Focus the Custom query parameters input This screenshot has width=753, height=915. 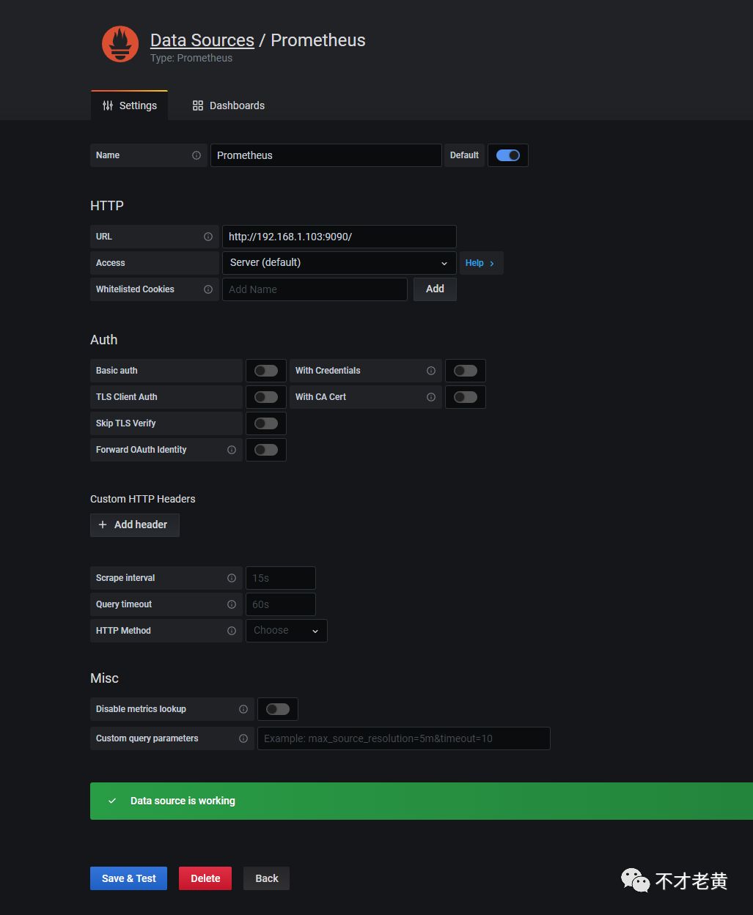tap(404, 738)
